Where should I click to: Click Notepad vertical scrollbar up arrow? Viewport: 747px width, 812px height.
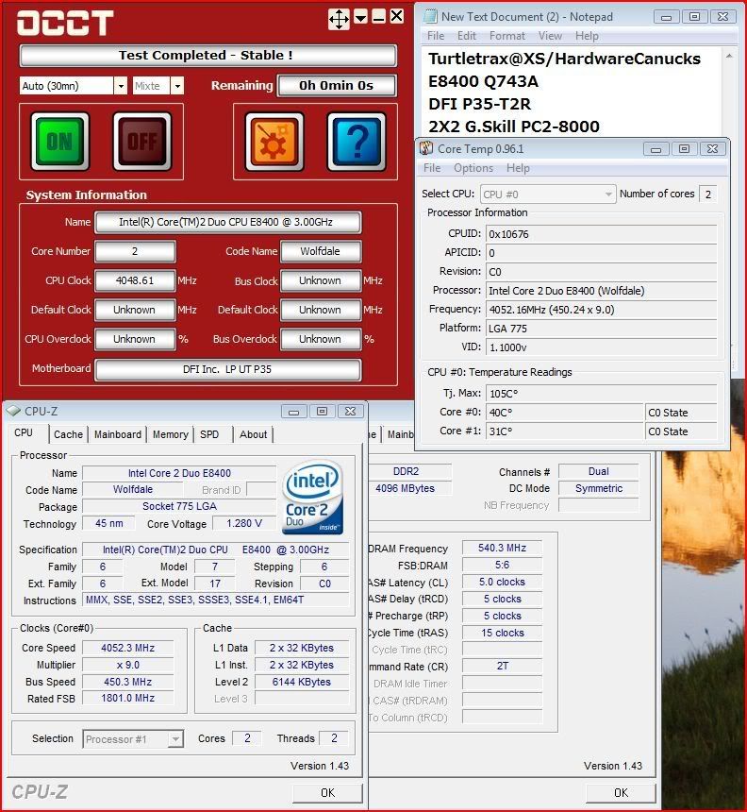coord(729,56)
